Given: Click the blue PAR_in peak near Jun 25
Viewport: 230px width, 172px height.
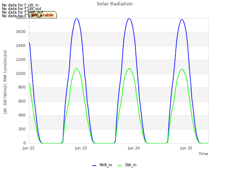Looking at the screenshot, I should (x=182, y=19).
